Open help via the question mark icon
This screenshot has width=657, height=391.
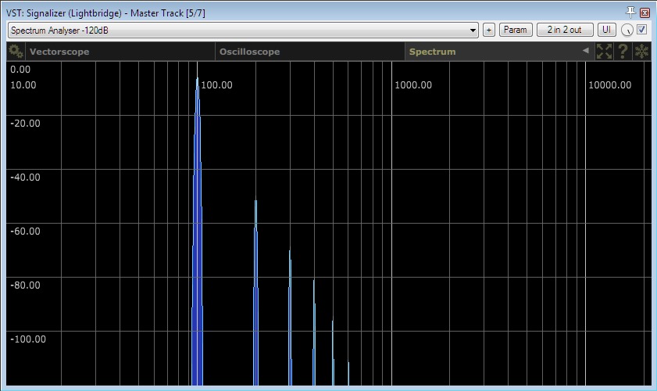pyautogui.click(x=623, y=52)
